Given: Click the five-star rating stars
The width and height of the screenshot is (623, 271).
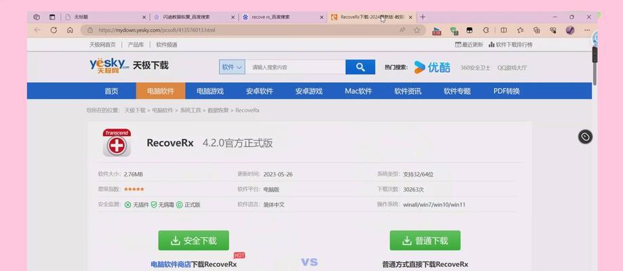Looking at the screenshot, I should pyautogui.click(x=134, y=189).
